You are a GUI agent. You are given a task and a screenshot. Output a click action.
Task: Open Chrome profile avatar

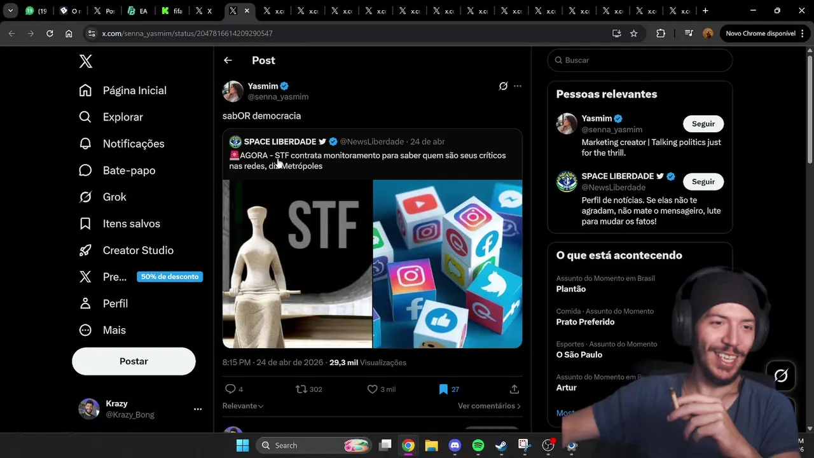[708, 33]
